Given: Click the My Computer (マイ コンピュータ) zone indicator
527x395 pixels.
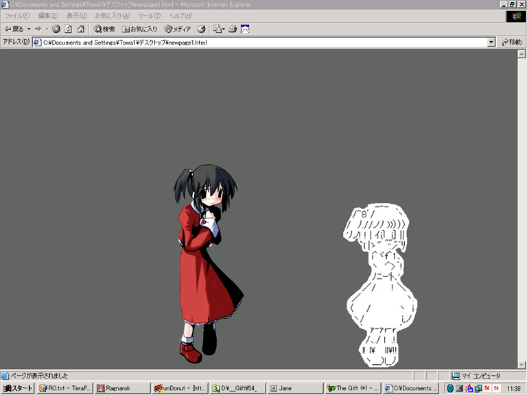Looking at the screenshot, I should [477, 376].
